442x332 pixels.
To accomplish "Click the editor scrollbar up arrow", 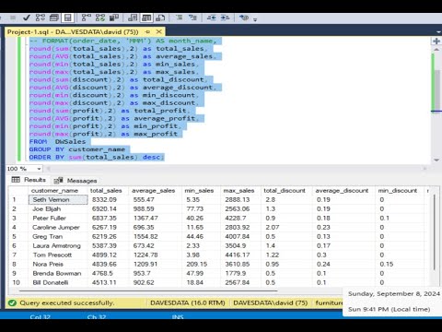I will click(436, 50).
